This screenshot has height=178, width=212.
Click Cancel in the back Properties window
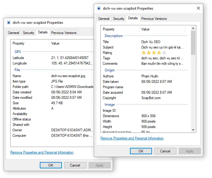click(x=75, y=165)
